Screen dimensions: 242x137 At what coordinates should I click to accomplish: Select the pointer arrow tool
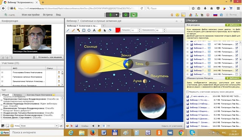[x=105, y=30]
